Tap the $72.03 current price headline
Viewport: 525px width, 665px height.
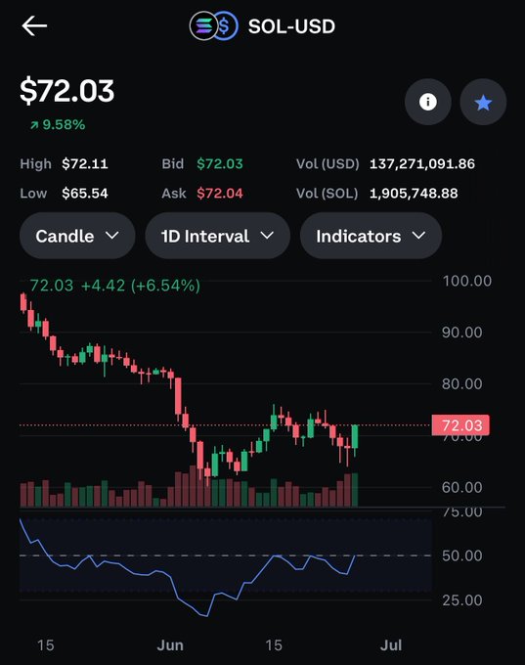point(67,91)
